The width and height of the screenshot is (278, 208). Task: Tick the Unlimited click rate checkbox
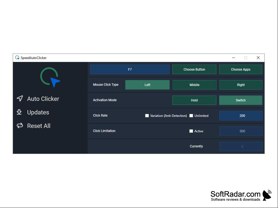[191, 116]
